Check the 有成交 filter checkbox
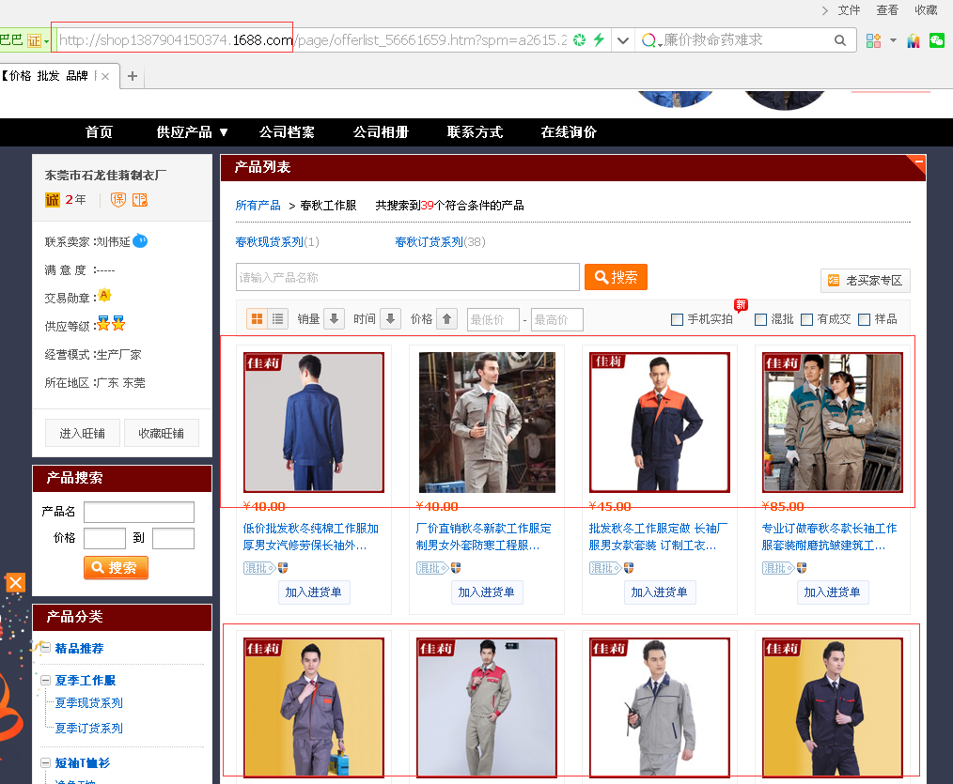 806,319
